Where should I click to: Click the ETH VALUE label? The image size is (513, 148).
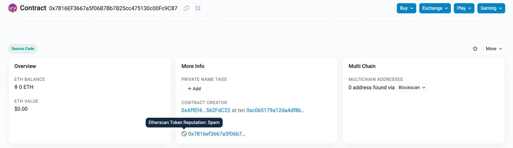tap(26, 101)
